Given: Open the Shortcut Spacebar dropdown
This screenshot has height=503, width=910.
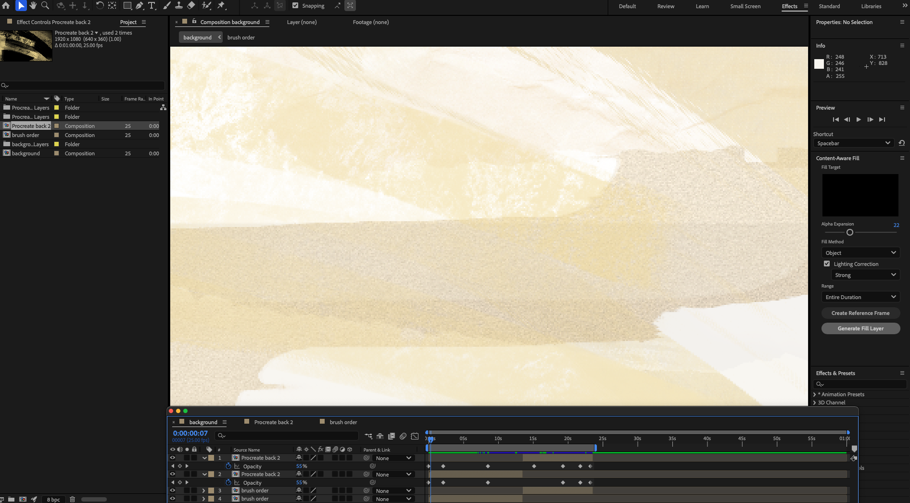Looking at the screenshot, I should coord(853,143).
